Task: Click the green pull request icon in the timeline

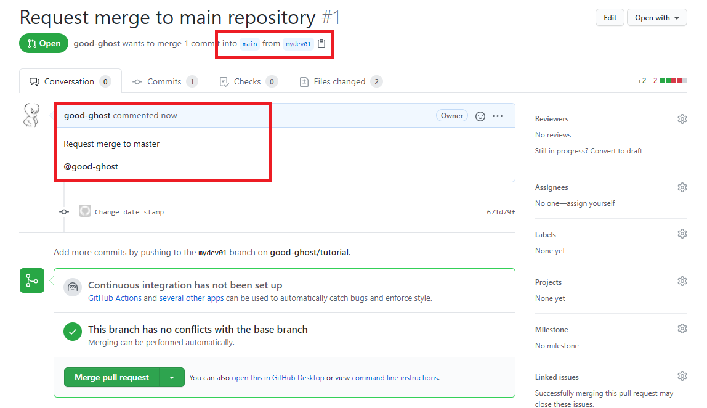Action: [x=31, y=280]
